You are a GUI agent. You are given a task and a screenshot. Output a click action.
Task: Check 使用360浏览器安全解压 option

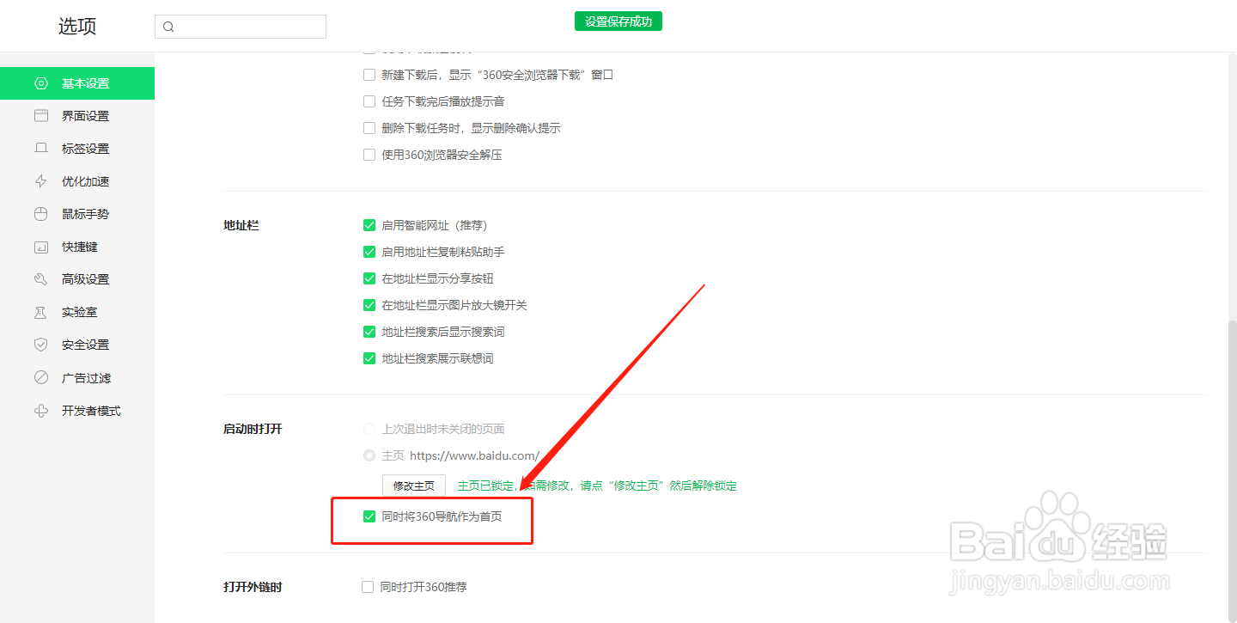(369, 155)
